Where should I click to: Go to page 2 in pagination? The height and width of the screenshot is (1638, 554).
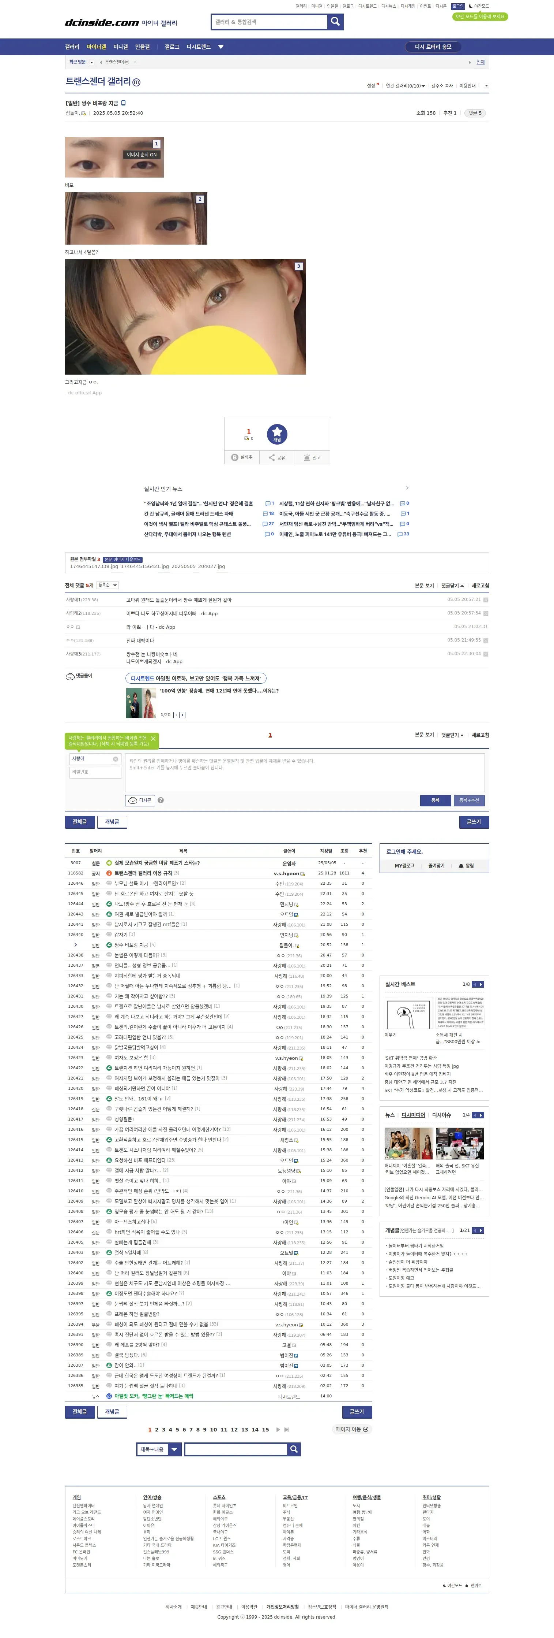click(156, 1429)
